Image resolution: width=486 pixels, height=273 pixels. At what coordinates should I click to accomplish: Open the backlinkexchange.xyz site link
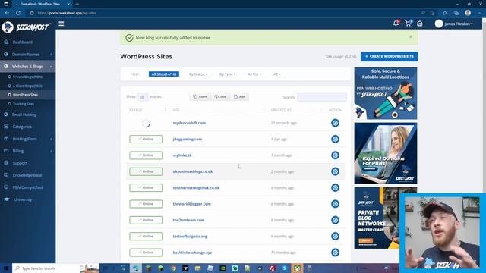[192, 253]
